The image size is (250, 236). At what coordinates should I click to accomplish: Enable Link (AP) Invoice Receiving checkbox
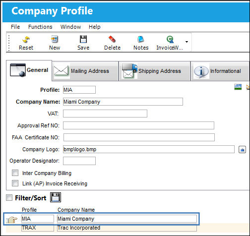[x=15, y=183]
